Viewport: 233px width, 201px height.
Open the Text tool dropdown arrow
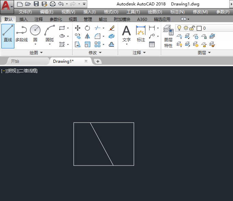click(x=127, y=44)
